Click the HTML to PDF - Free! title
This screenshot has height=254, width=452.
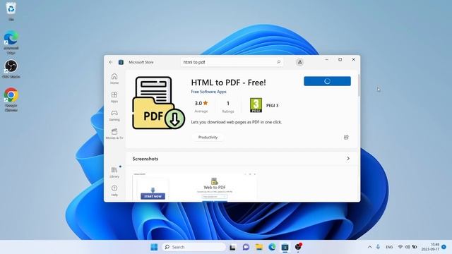point(228,83)
